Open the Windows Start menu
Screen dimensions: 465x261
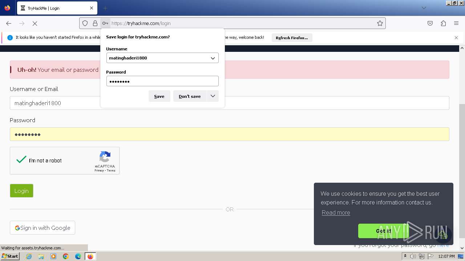coord(10,256)
